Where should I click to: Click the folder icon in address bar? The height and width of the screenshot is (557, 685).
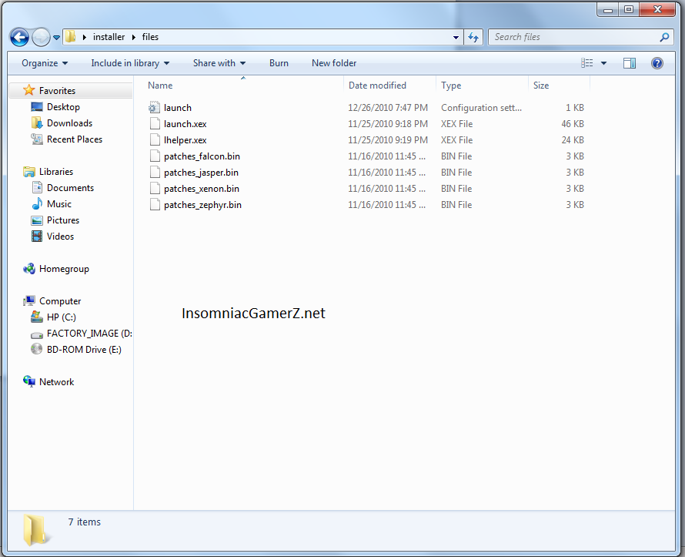click(x=70, y=37)
